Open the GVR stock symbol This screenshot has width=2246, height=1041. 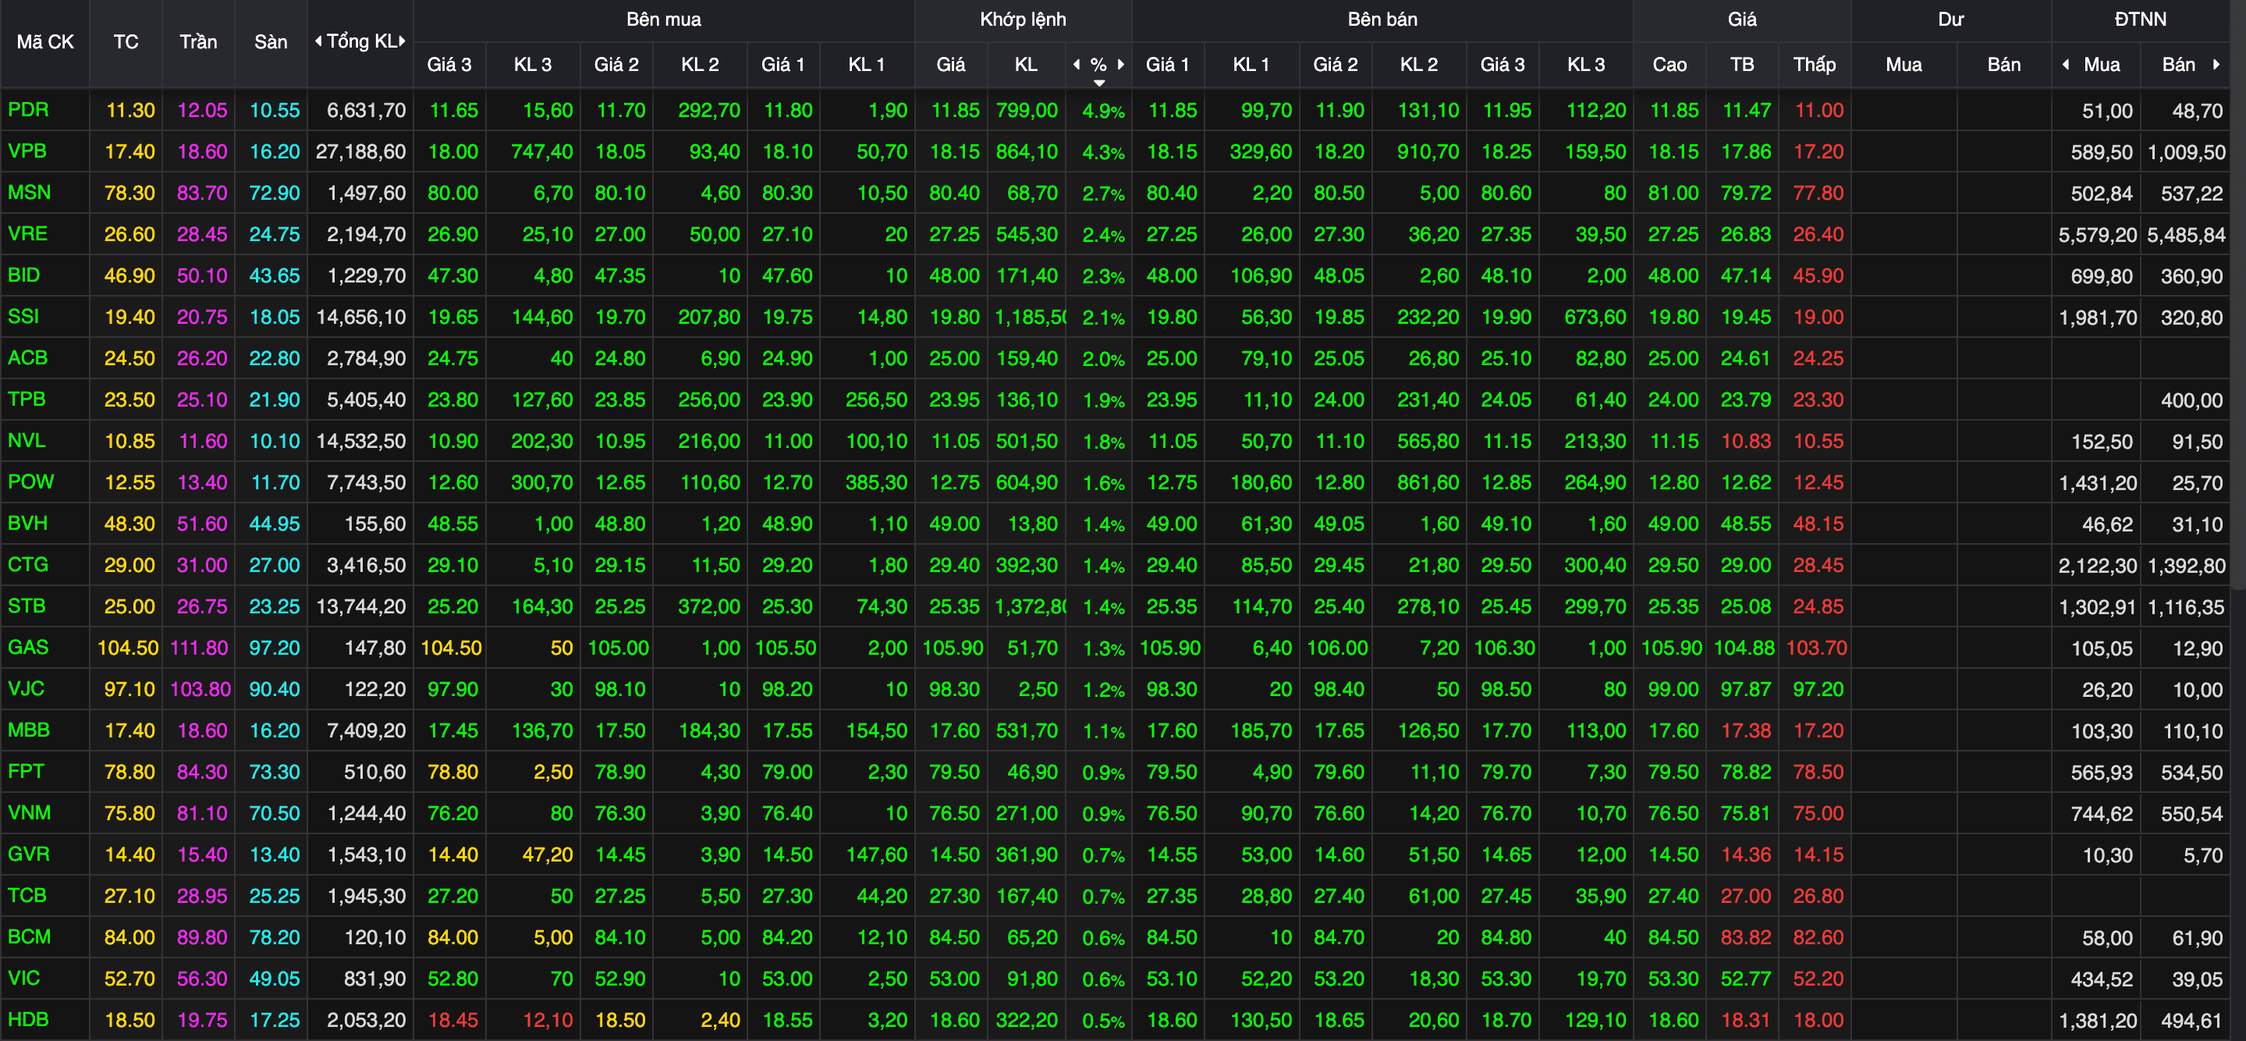pos(28,854)
